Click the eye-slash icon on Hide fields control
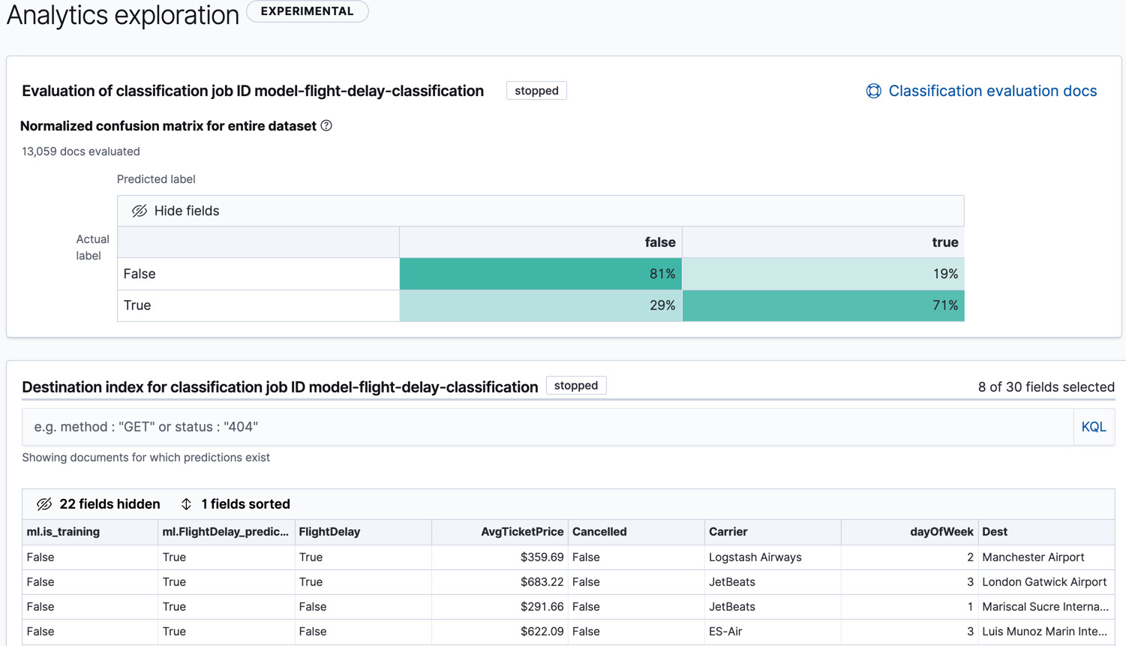The width and height of the screenshot is (1126, 646). pyautogui.click(x=140, y=211)
